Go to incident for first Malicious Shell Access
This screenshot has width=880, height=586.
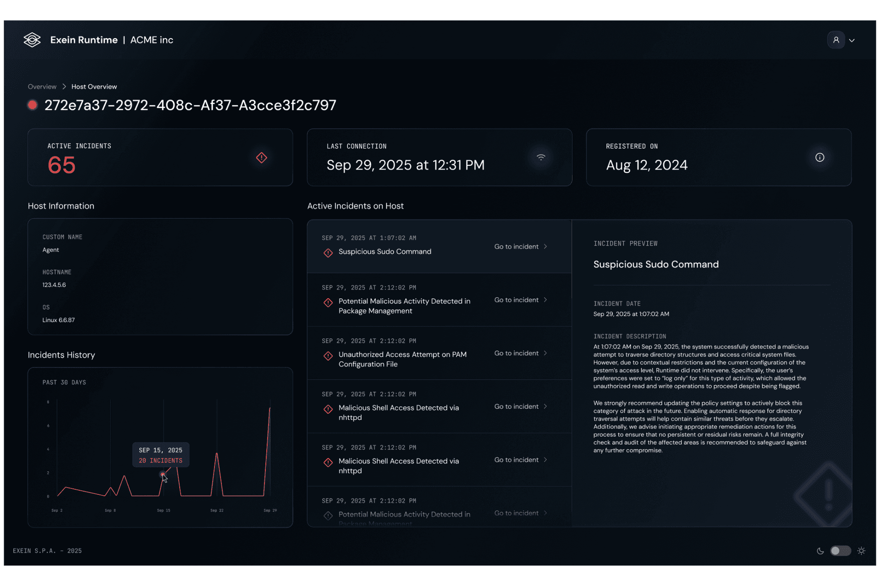[x=516, y=406]
